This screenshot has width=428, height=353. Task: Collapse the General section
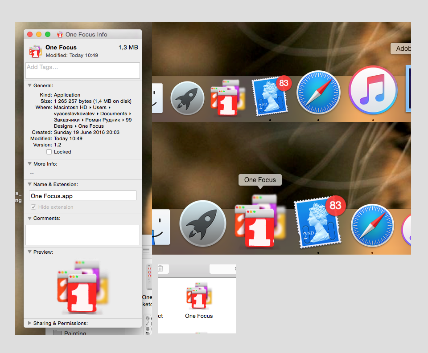click(x=29, y=85)
